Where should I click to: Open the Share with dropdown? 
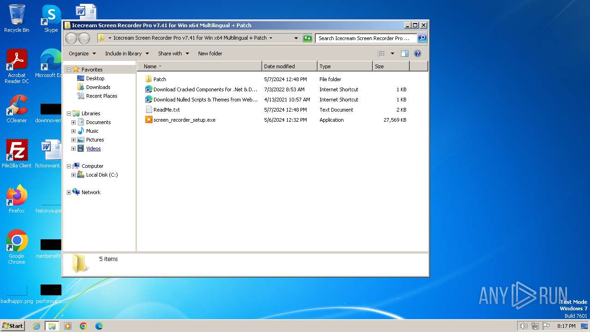(173, 53)
